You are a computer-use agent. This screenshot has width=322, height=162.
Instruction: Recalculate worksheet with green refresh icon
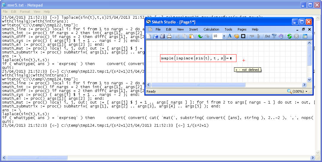point(289,36)
